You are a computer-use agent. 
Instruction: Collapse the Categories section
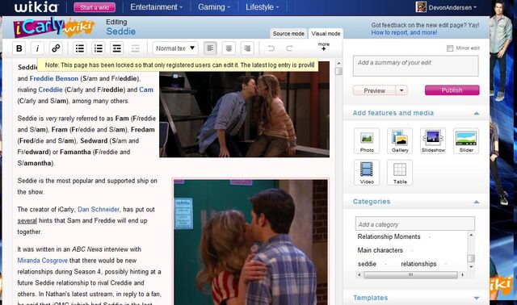[x=476, y=202]
